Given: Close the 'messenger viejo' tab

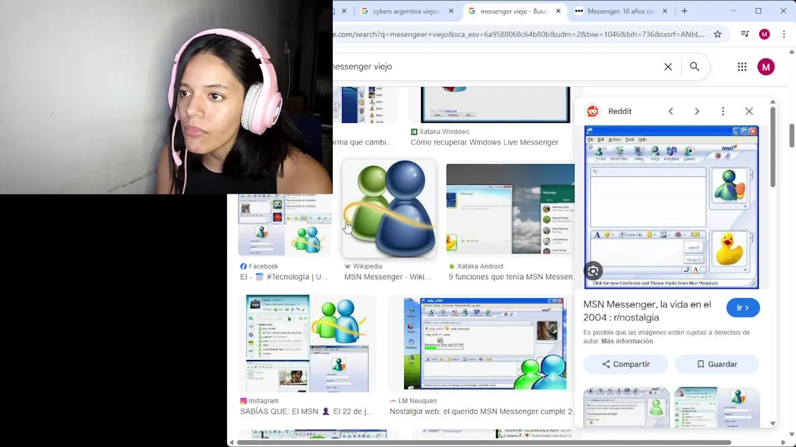Looking at the screenshot, I should tap(558, 11).
